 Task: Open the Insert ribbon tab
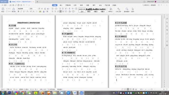61,5
